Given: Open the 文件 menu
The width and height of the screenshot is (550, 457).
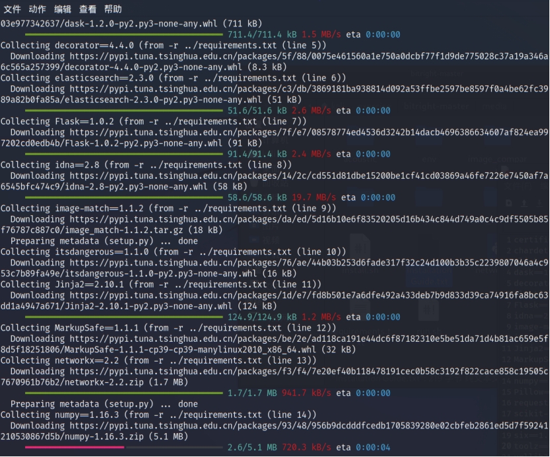Looking at the screenshot, I should tap(12, 9).
